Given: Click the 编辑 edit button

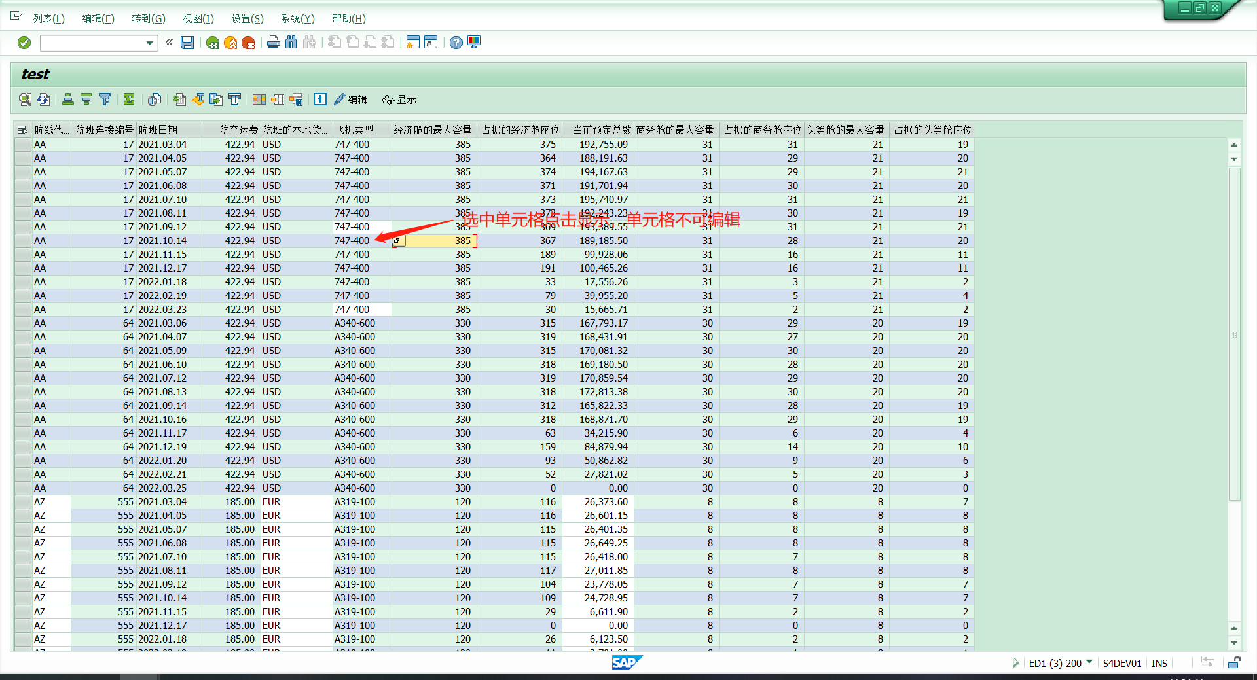Looking at the screenshot, I should coord(350,99).
